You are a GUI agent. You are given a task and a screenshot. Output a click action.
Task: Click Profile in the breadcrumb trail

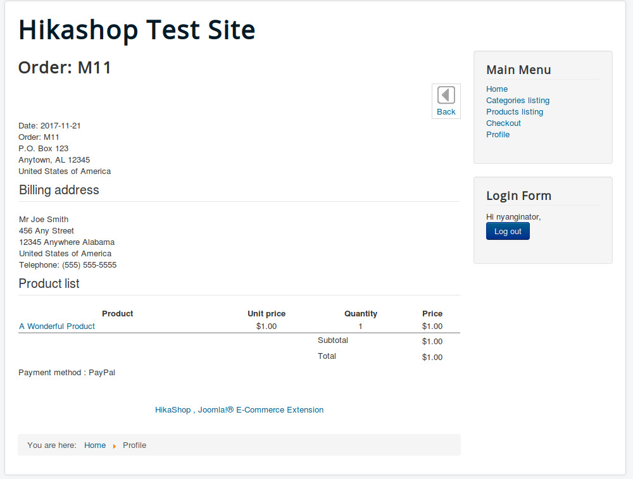(134, 445)
